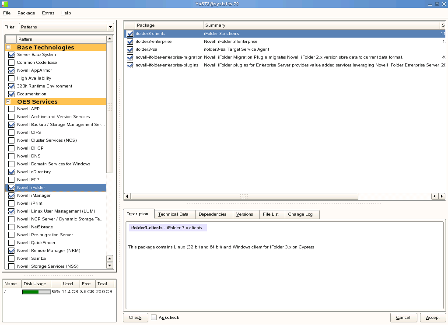Toggle novell-ifolder-enterprise-migration package status icon
This screenshot has height=325, width=448.
130,57
